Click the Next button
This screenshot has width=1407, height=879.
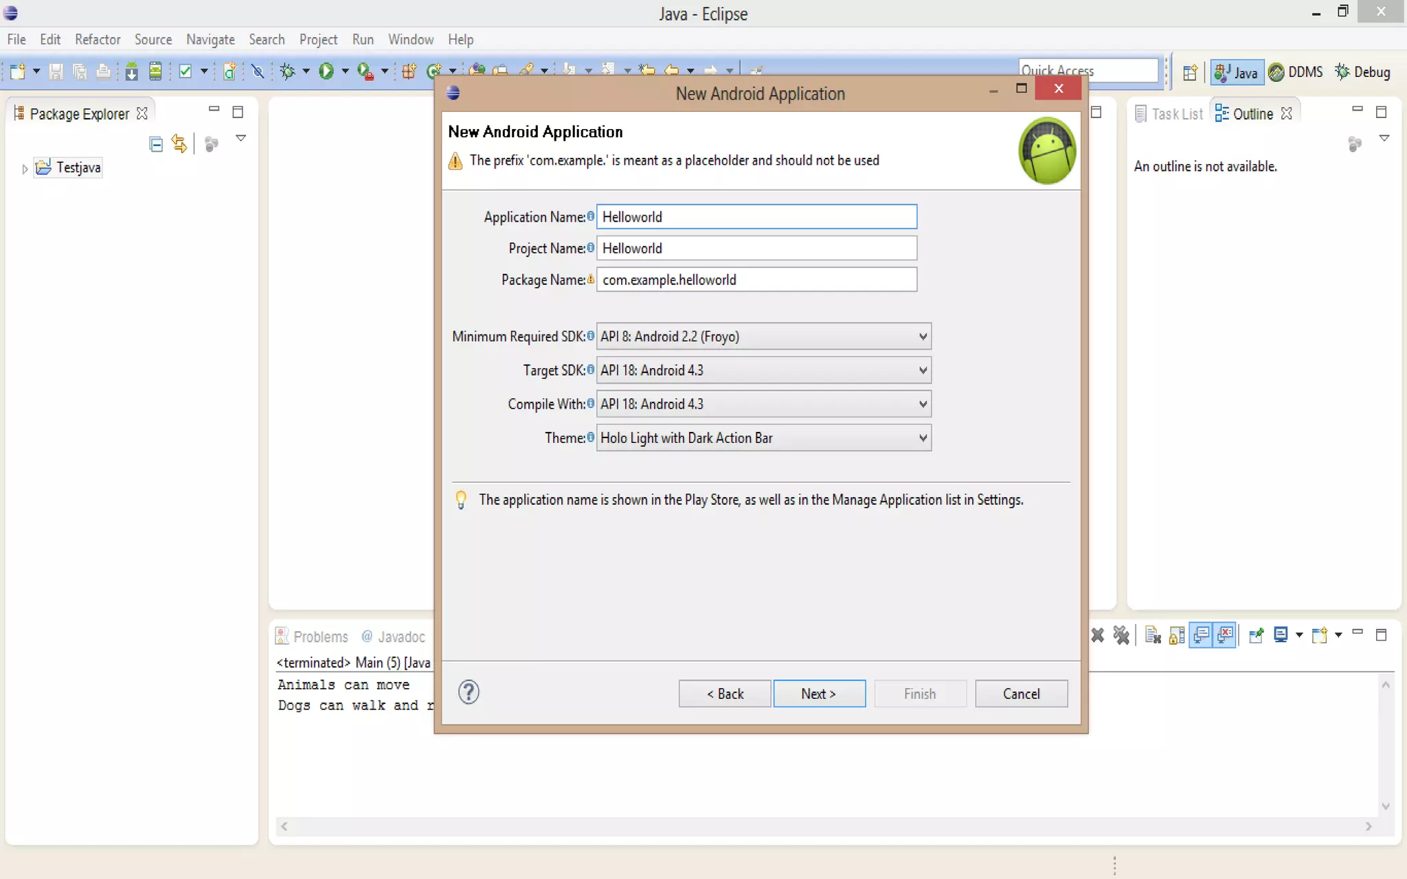819,694
